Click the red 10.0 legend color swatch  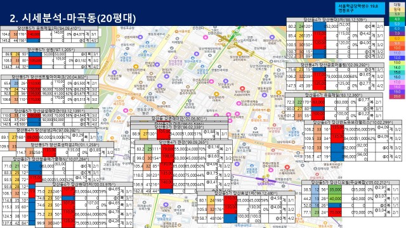396,48
